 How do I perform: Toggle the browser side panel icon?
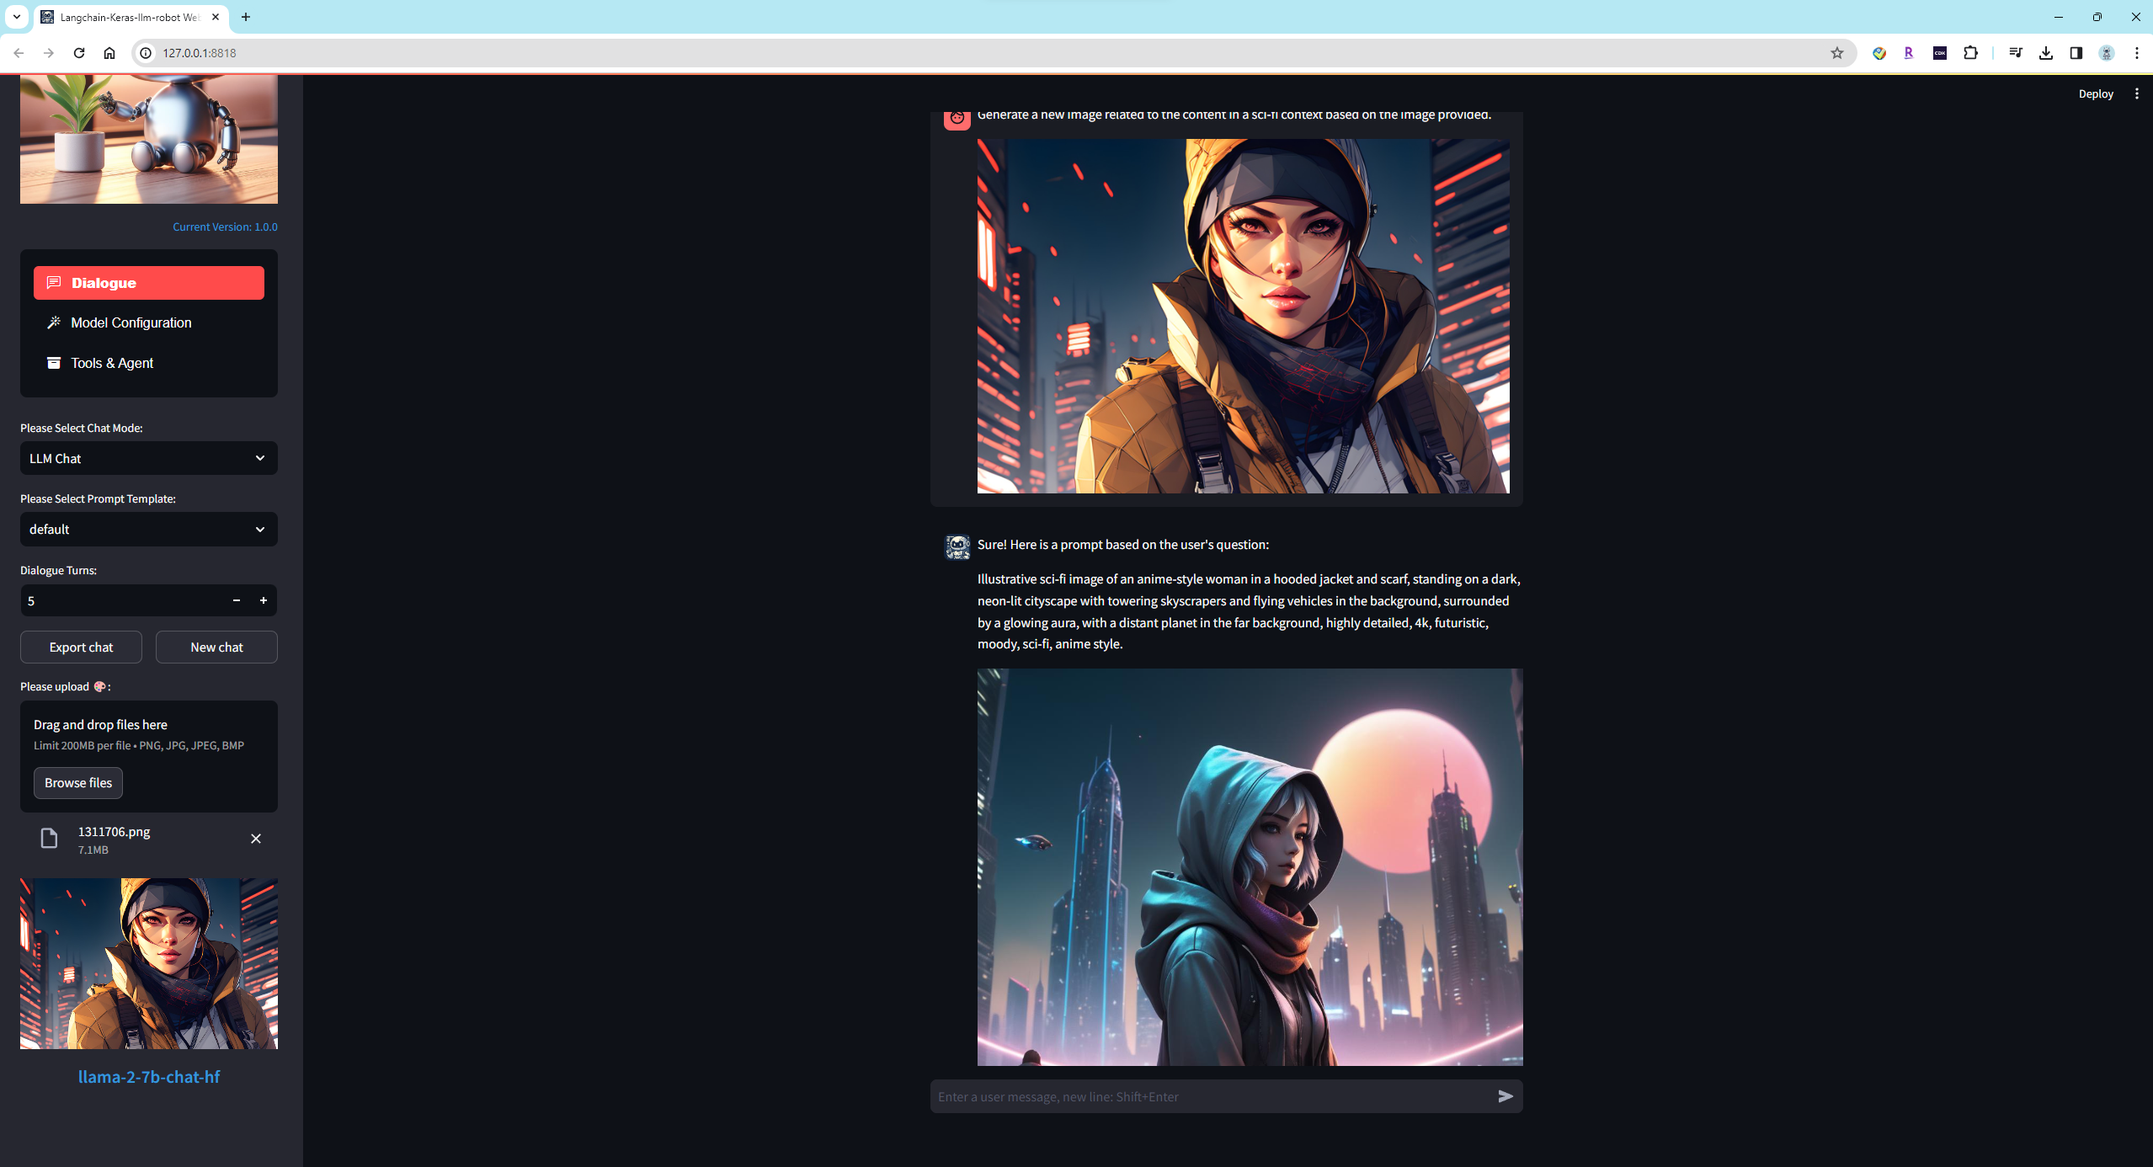tap(2076, 53)
